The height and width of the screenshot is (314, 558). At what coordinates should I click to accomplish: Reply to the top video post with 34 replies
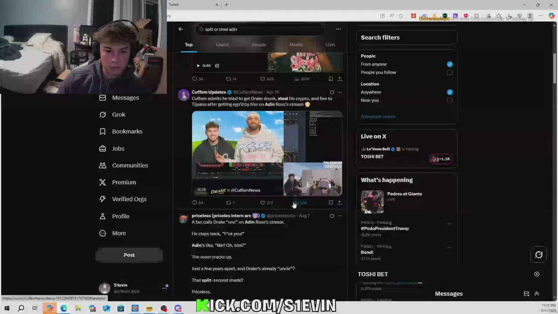pyautogui.click(x=197, y=79)
